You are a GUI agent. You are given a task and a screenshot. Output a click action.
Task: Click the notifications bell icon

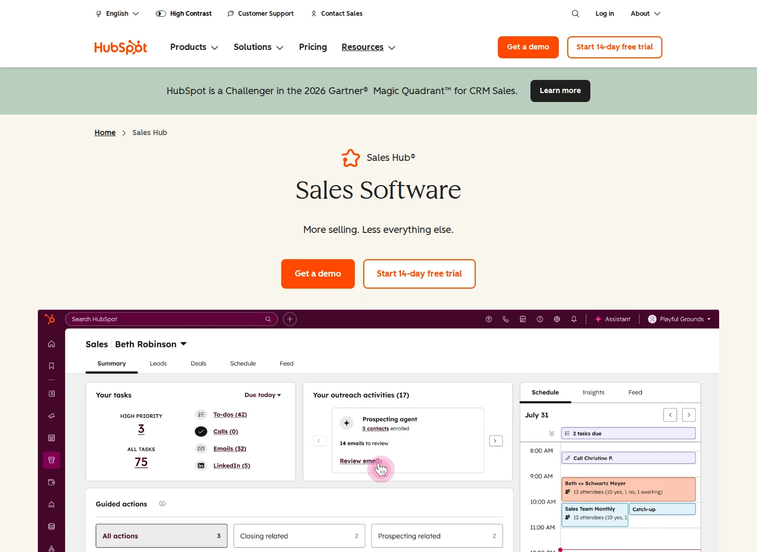point(574,319)
